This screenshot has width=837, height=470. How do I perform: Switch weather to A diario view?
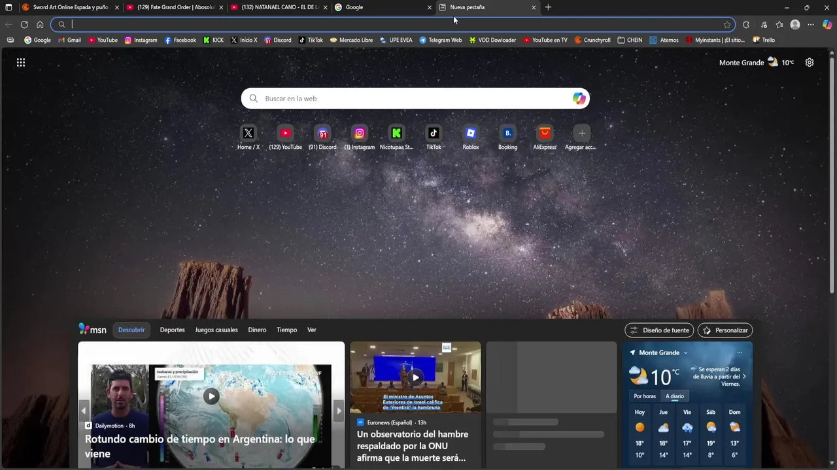(x=675, y=396)
